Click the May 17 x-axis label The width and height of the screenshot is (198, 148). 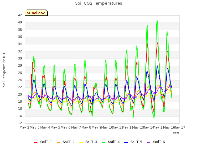pyautogui.click(x=180, y=127)
